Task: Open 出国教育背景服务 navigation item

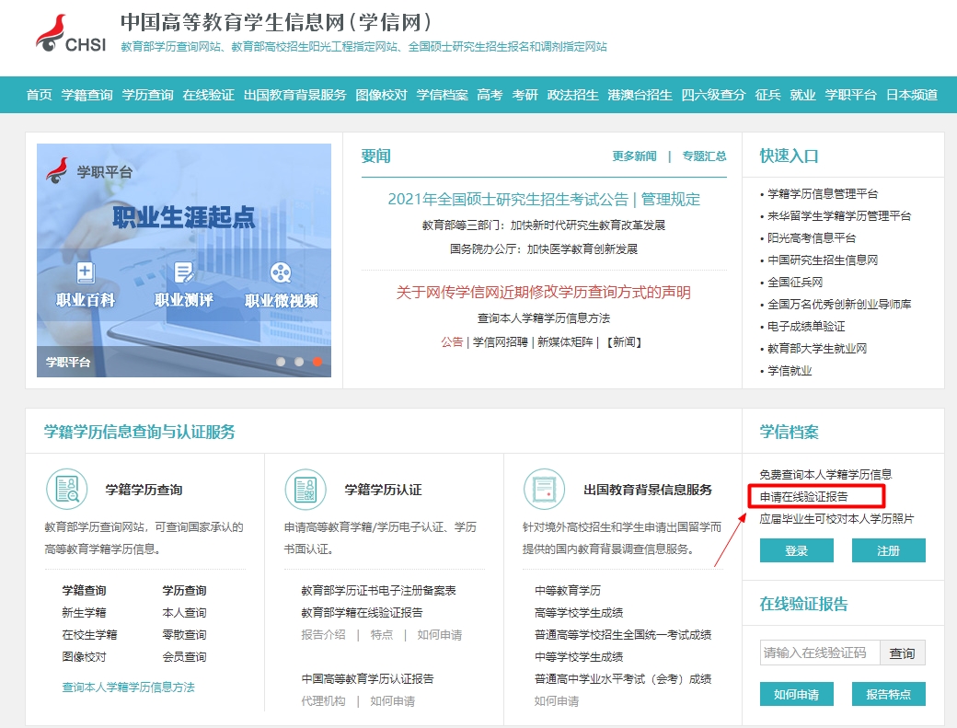Action: click(x=294, y=95)
